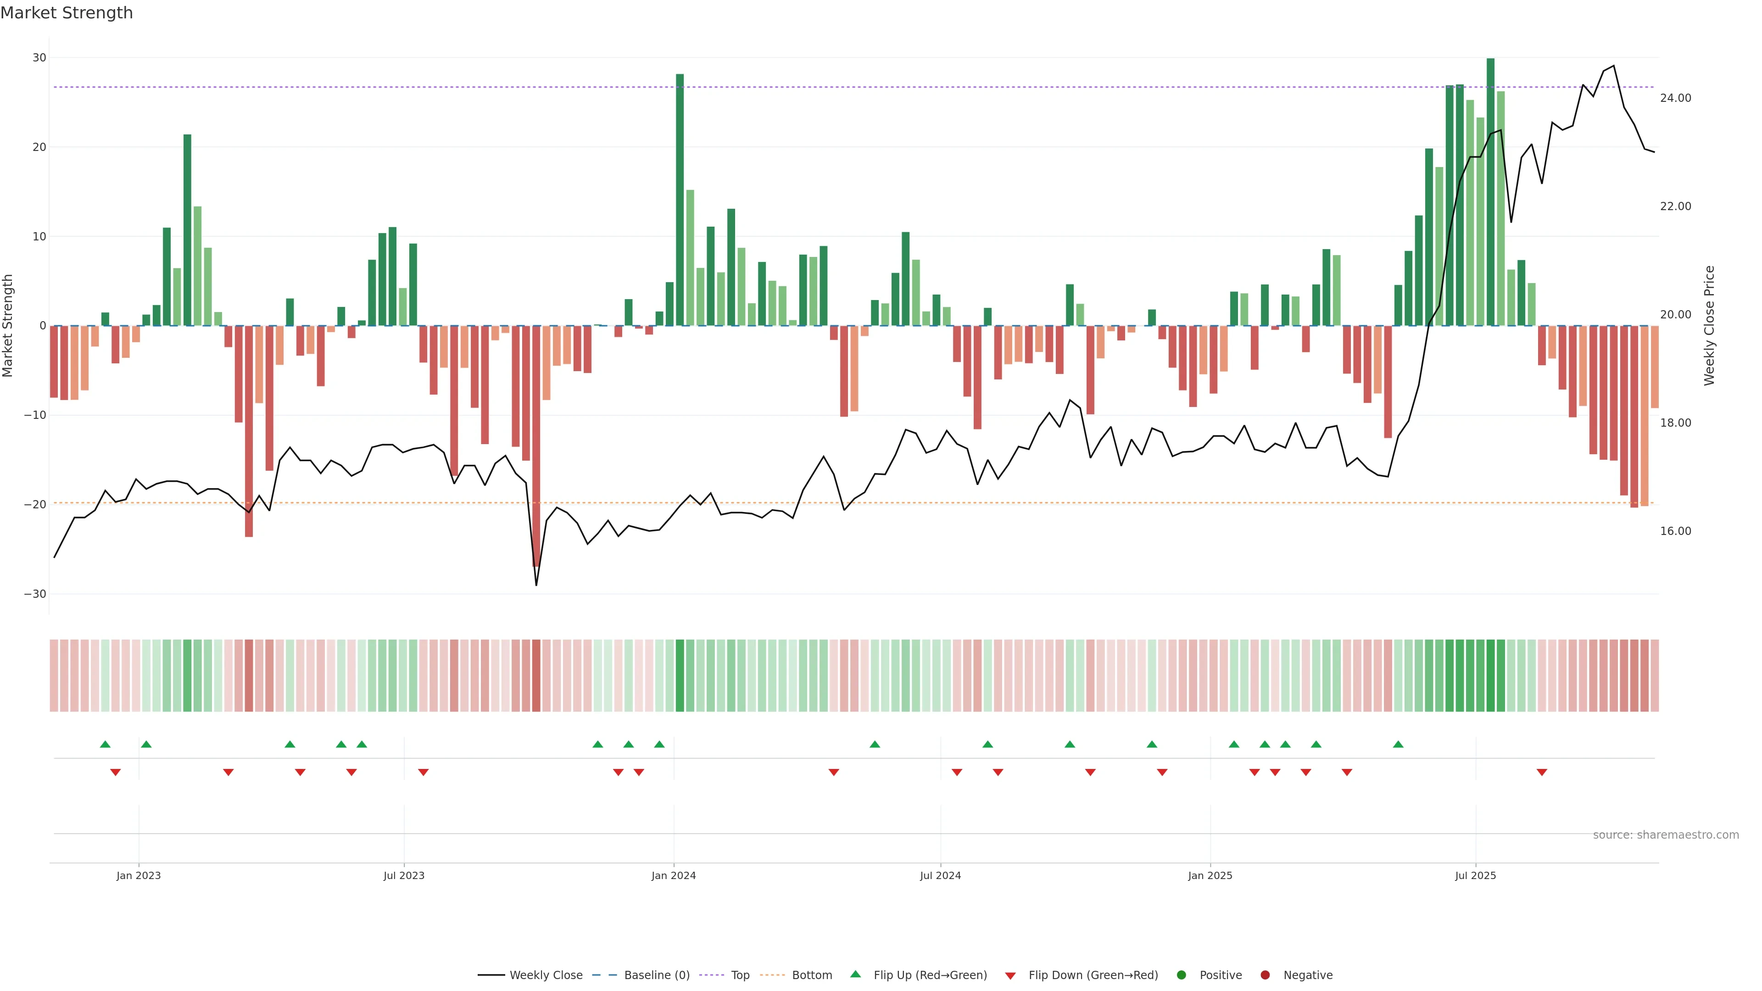Click the Flip Down red triangle legend icon

(1010, 976)
